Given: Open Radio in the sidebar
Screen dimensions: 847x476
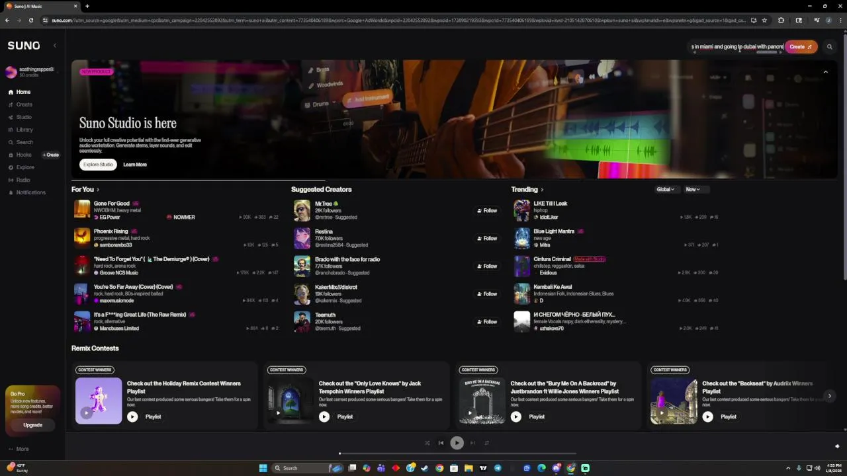Looking at the screenshot, I should [19, 180].
